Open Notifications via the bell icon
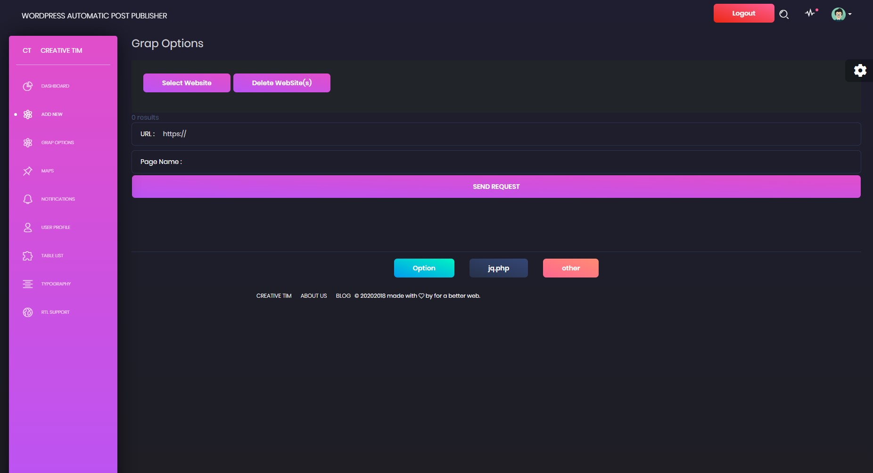The image size is (873, 473). (x=28, y=199)
